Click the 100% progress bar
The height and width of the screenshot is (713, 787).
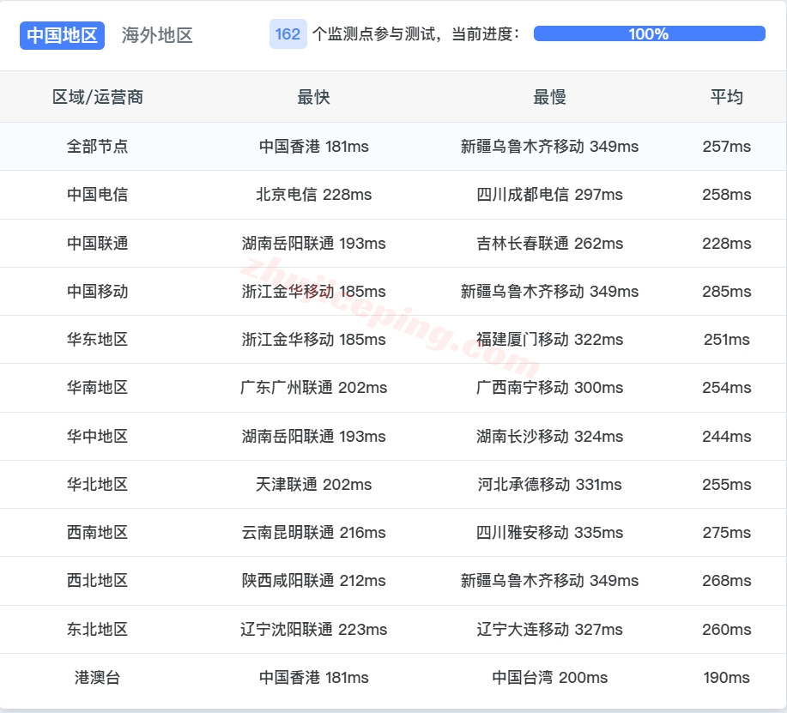[x=648, y=35]
